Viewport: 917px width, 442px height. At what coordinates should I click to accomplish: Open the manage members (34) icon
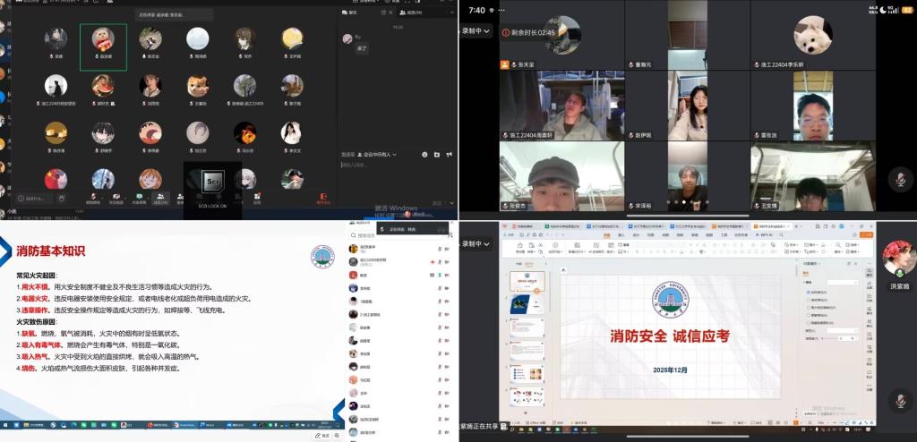pyautogui.click(x=160, y=195)
